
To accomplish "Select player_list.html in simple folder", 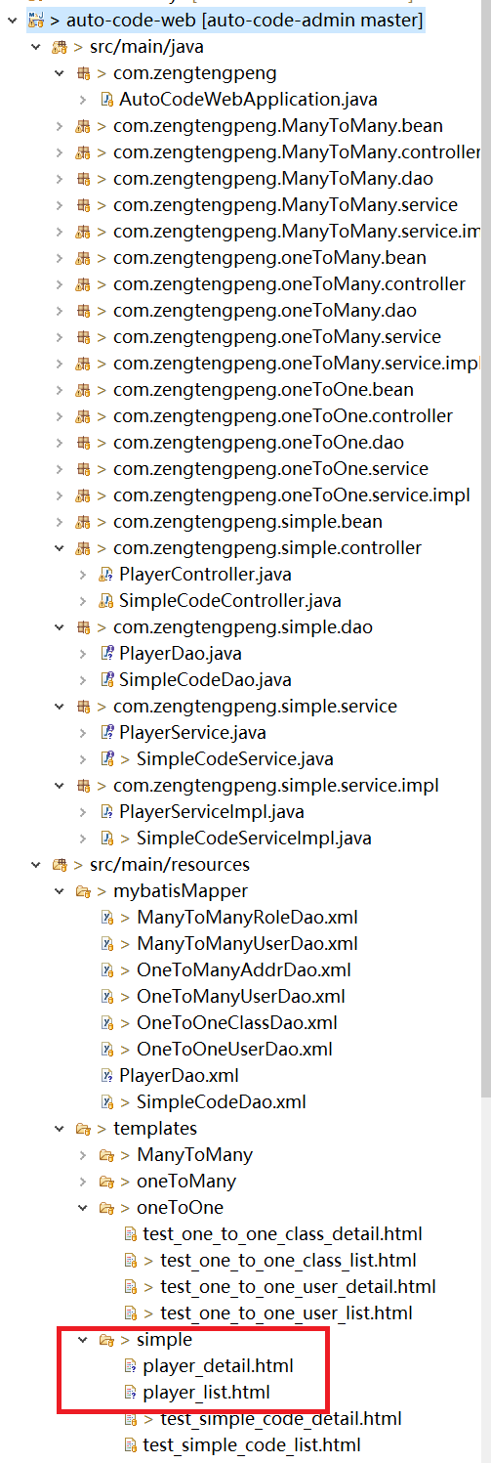I will click(x=206, y=1393).
